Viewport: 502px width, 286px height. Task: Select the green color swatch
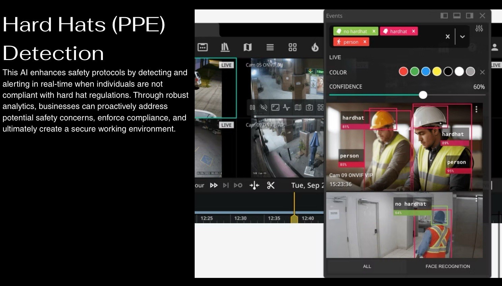coord(415,71)
